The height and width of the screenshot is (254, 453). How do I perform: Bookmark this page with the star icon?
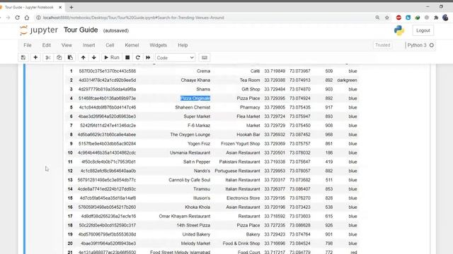[387, 18]
